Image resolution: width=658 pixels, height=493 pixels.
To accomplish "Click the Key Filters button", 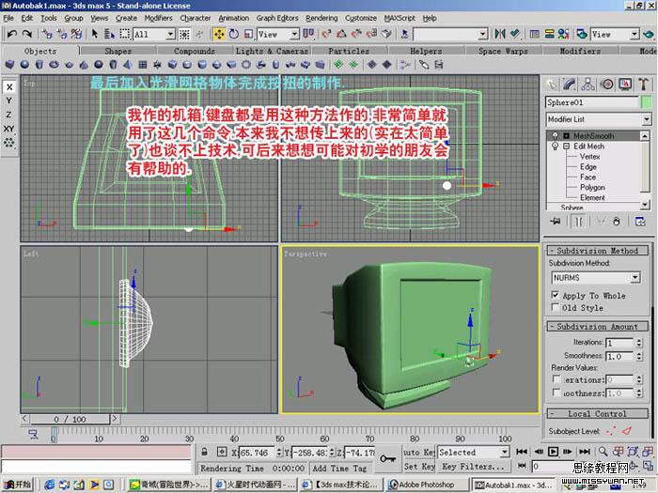I will tap(473, 466).
